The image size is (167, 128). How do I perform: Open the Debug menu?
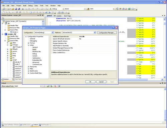tap(30, 6)
